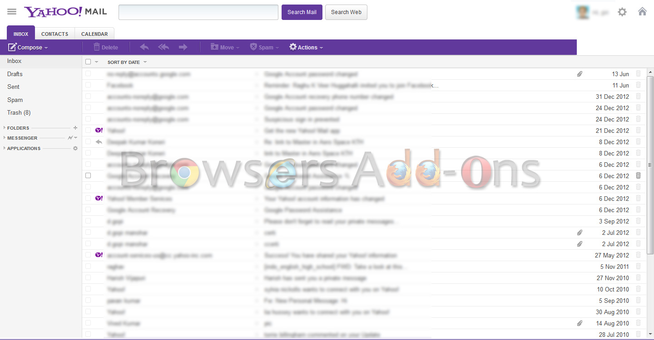Tick the 10 Oct 2010 email checkbox

(88, 289)
